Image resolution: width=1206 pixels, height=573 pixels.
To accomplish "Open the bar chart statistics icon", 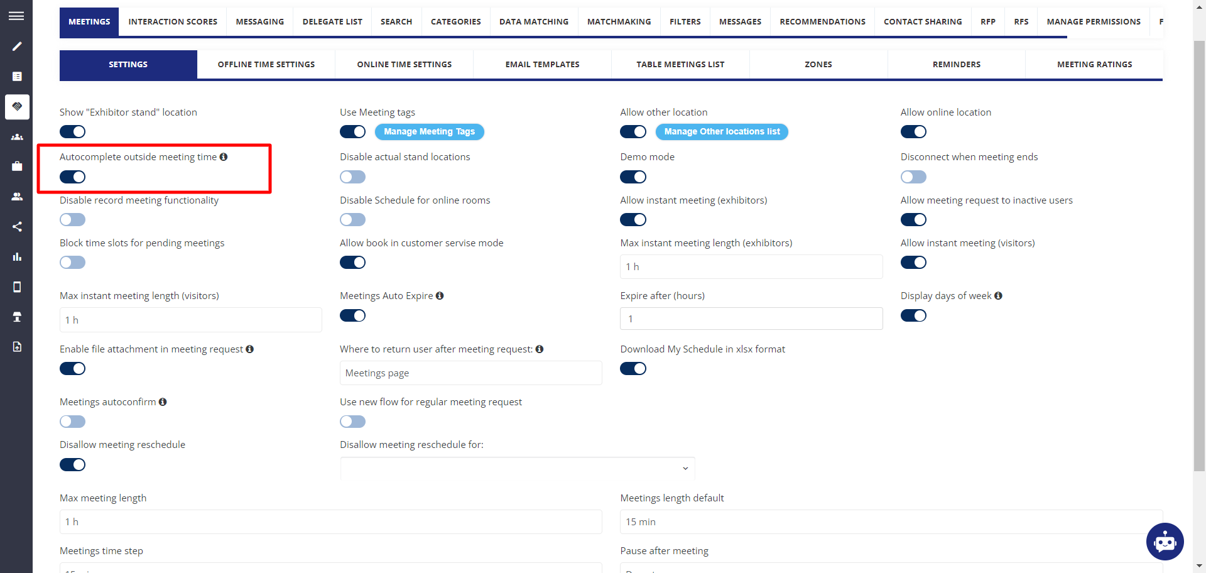I will tap(17, 257).
